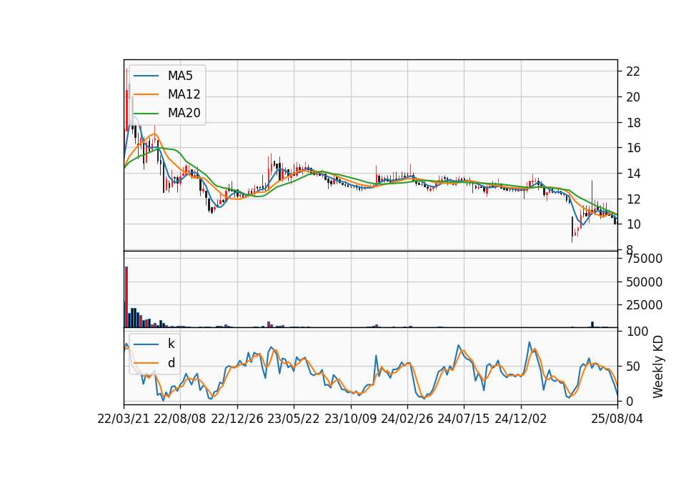Viewport: 686px width, 493px height.
Task: Click the green MA20 legend line sample
Action: (146, 114)
